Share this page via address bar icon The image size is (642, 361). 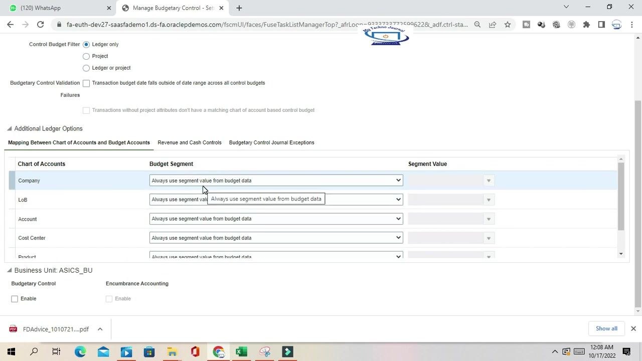tap(493, 24)
